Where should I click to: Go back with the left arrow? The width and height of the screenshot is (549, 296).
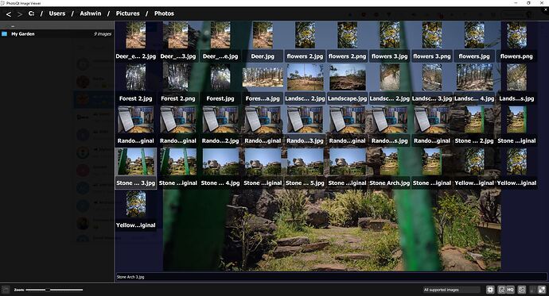tap(9, 14)
